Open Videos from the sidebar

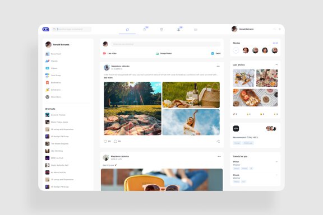click(51, 68)
